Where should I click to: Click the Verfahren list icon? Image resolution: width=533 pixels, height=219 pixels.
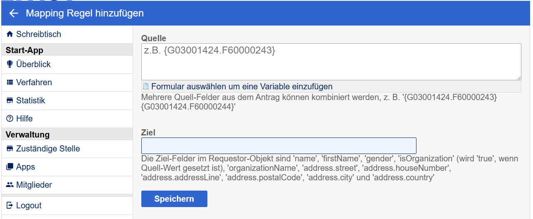pos(10,83)
